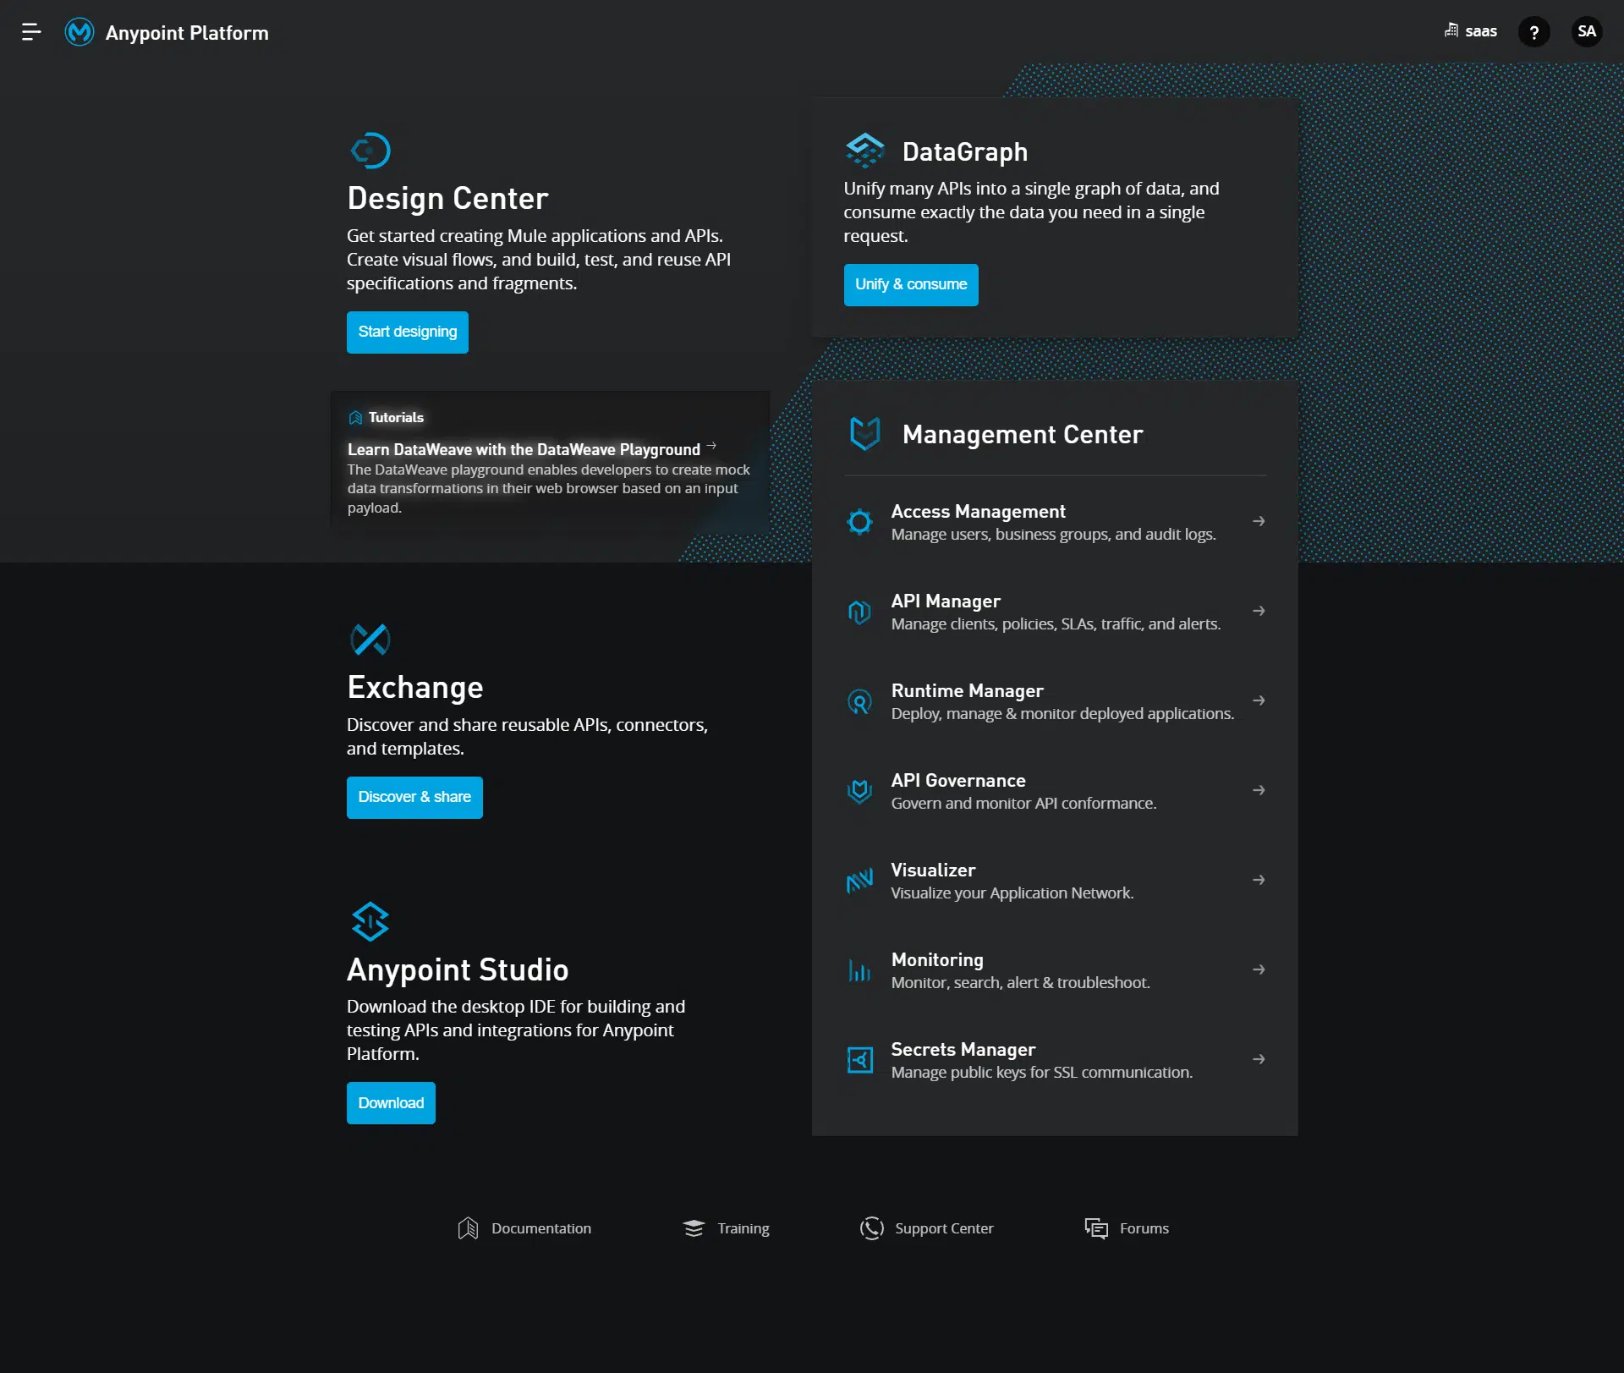Click the arrow in the Visualizer row
The height and width of the screenshot is (1373, 1624).
pyautogui.click(x=1259, y=880)
